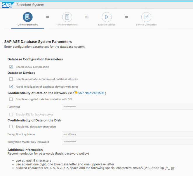Open SAP Note 2481596 link

click(91, 93)
